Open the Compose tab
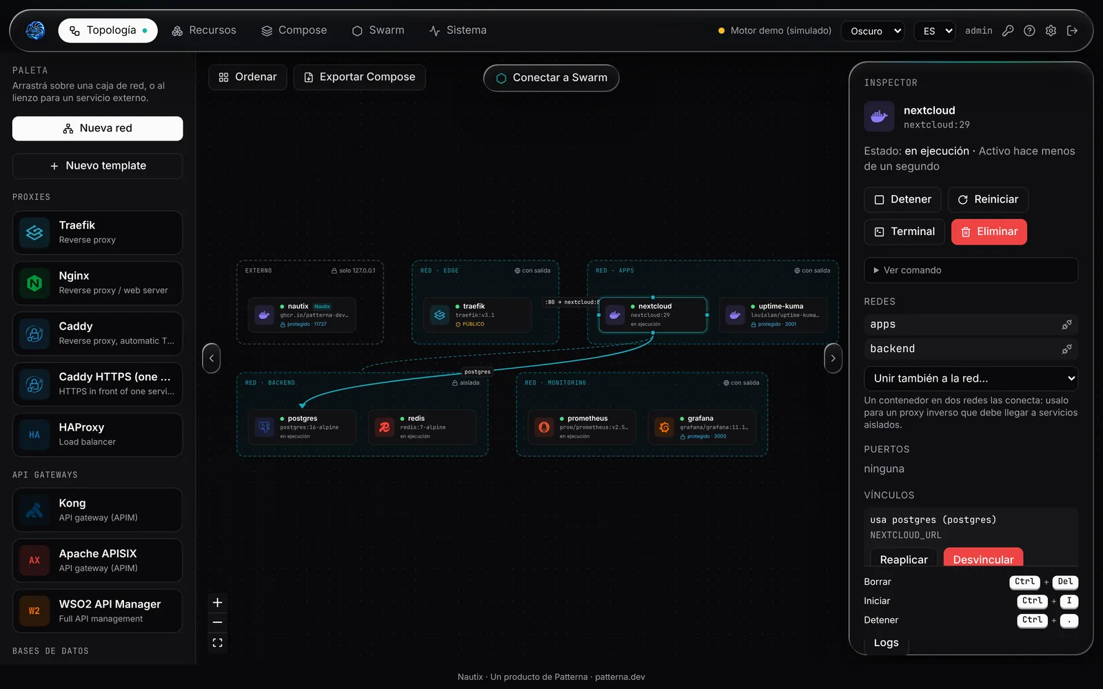 point(294,30)
